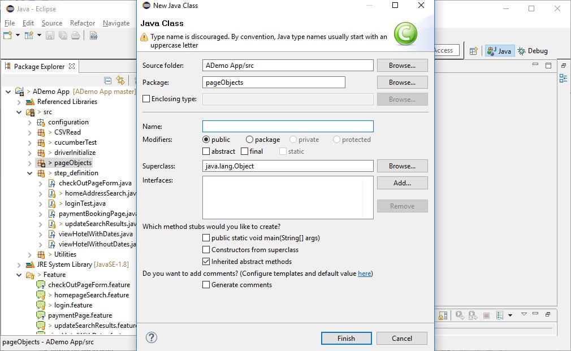This screenshot has width=571, height=351.
Task: Collapse the step_definition package
Action: [x=30, y=174]
